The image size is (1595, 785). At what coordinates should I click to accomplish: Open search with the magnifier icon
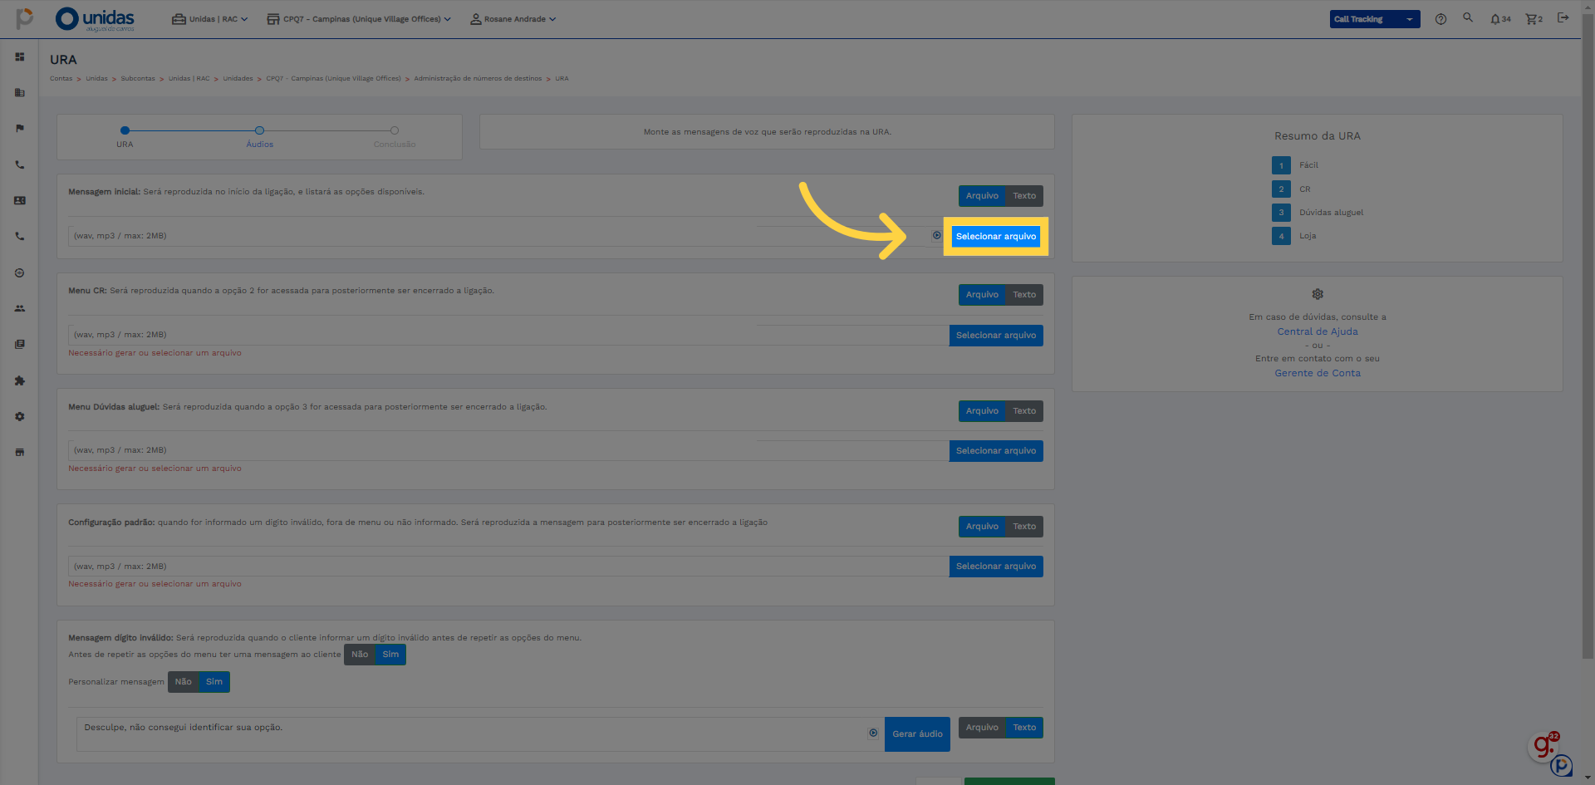1468,17
